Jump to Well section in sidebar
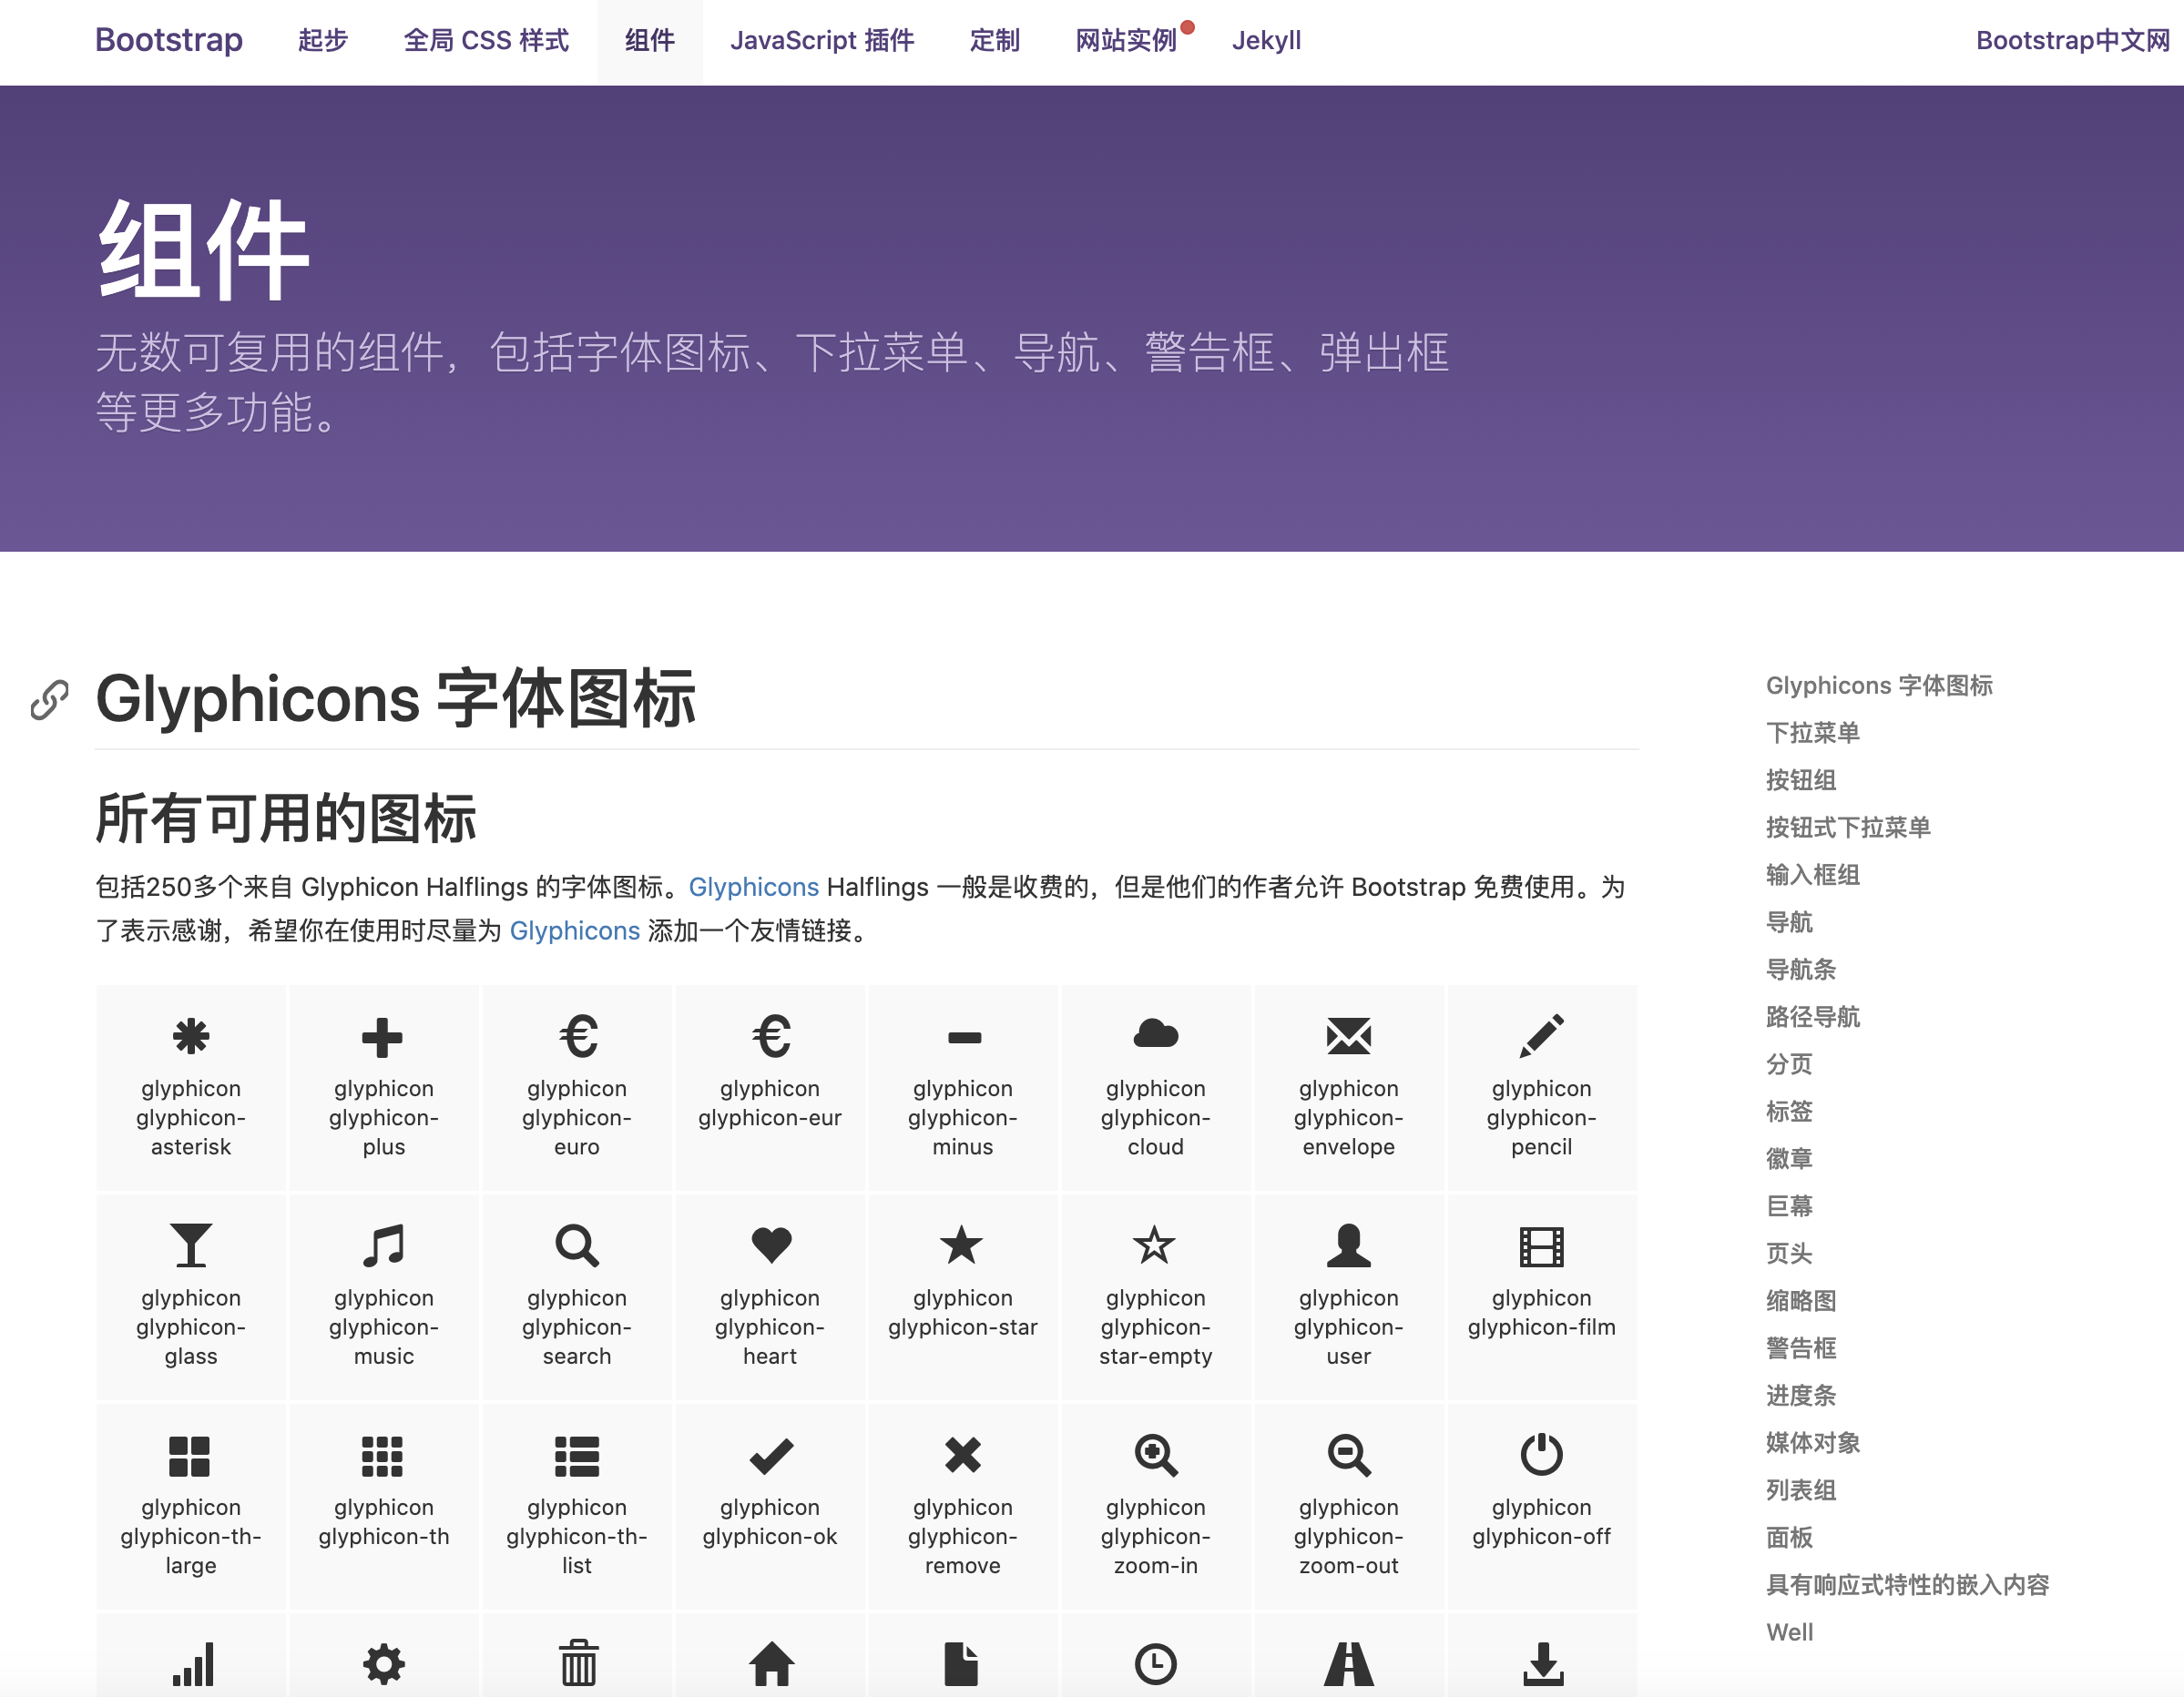This screenshot has height=1697, width=2184. (x=1789, y=1632)
